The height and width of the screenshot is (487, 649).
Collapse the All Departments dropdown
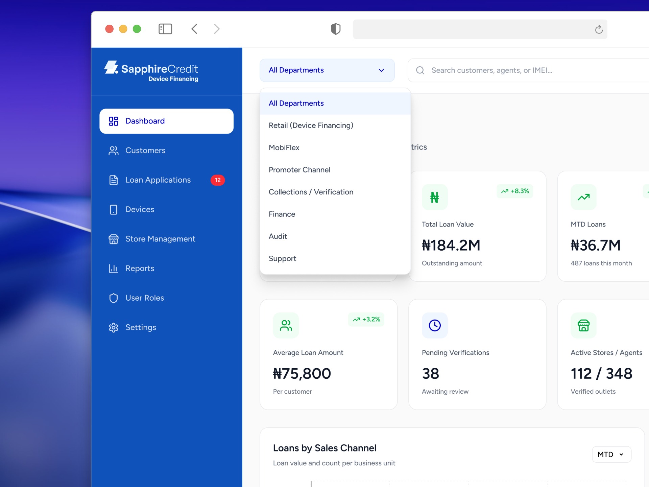point(381,70)
